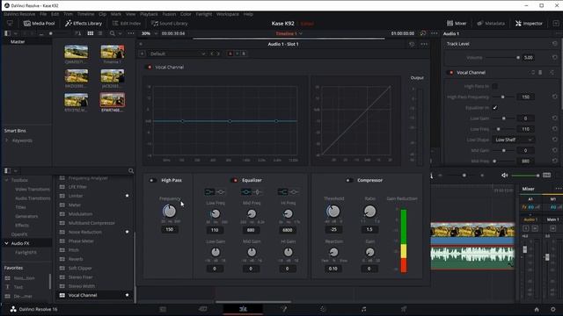Screen dimensions: 563x316
Task: Open the Deliver page rocket icon
Action: pos(404,309)
